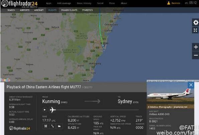Open the About menu

[x=124, y=3]
